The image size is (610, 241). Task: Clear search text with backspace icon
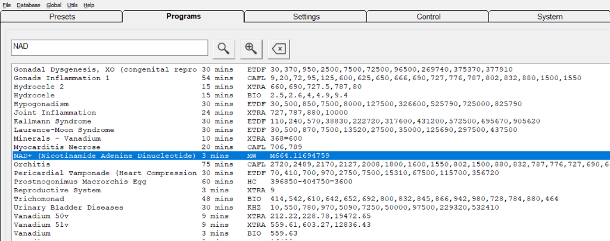click(x=278, y=49)
